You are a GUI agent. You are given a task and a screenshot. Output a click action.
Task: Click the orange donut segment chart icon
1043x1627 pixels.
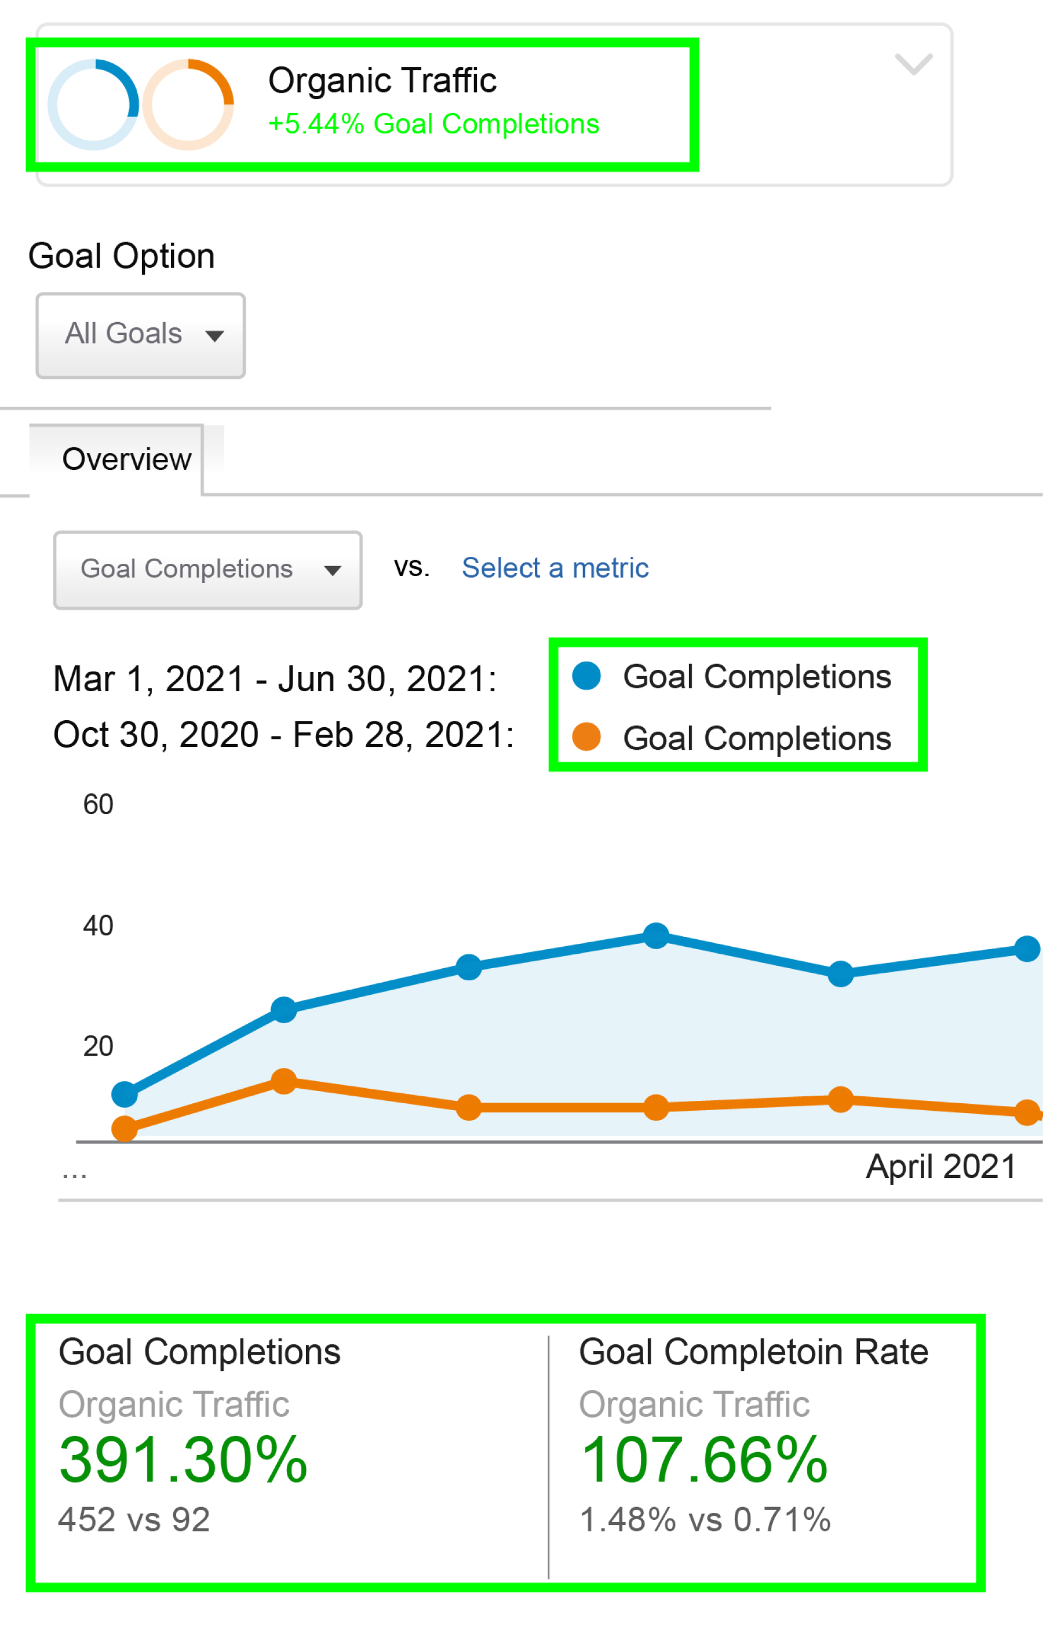(x=188, y=104)
